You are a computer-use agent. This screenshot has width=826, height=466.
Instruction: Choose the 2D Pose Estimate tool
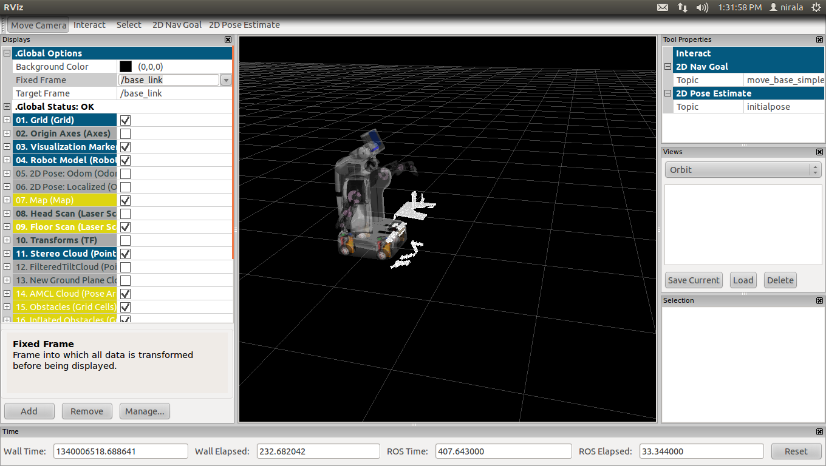point(244,25)
